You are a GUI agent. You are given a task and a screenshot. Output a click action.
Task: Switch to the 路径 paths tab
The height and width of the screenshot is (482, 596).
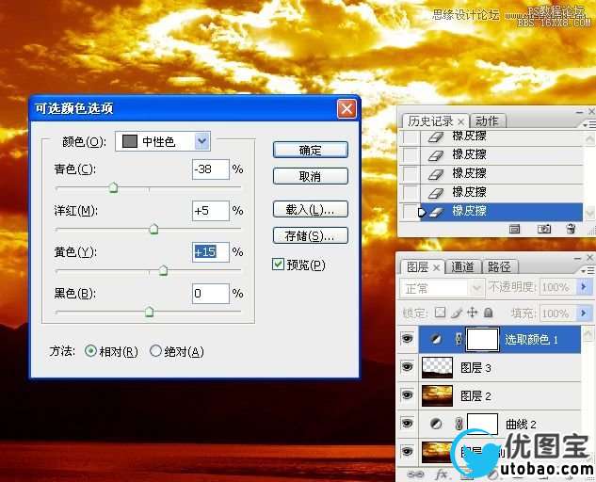click(499, 267)
